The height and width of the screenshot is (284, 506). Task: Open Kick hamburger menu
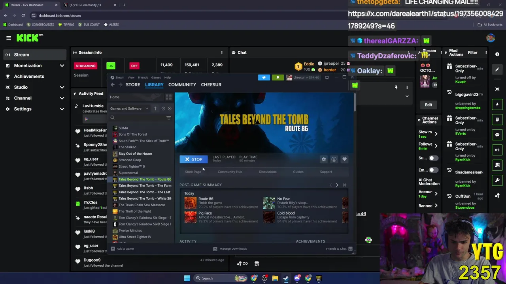(x=8, y=38)
